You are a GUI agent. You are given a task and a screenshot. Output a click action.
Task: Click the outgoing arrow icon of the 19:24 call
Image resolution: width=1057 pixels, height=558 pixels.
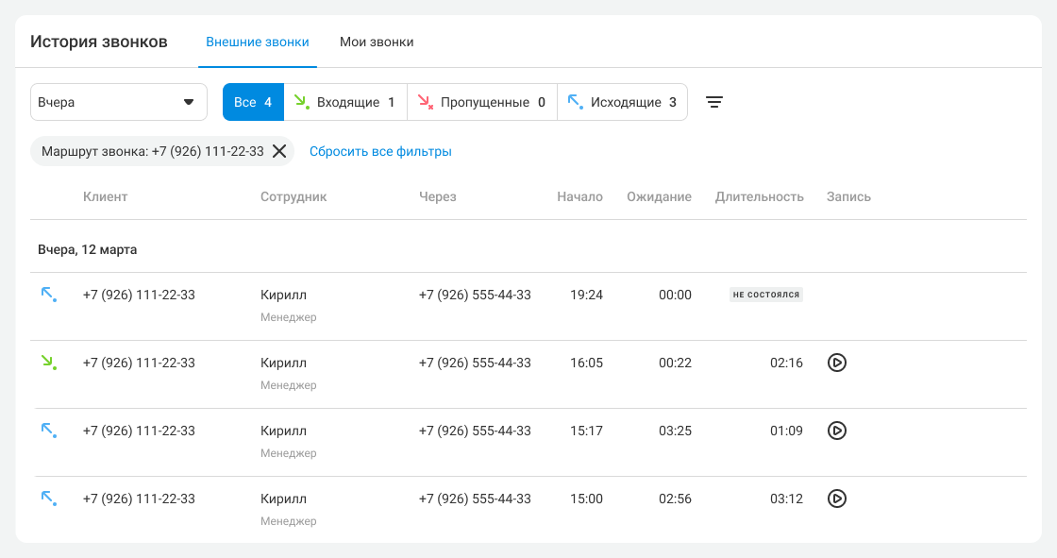(49, 295)
